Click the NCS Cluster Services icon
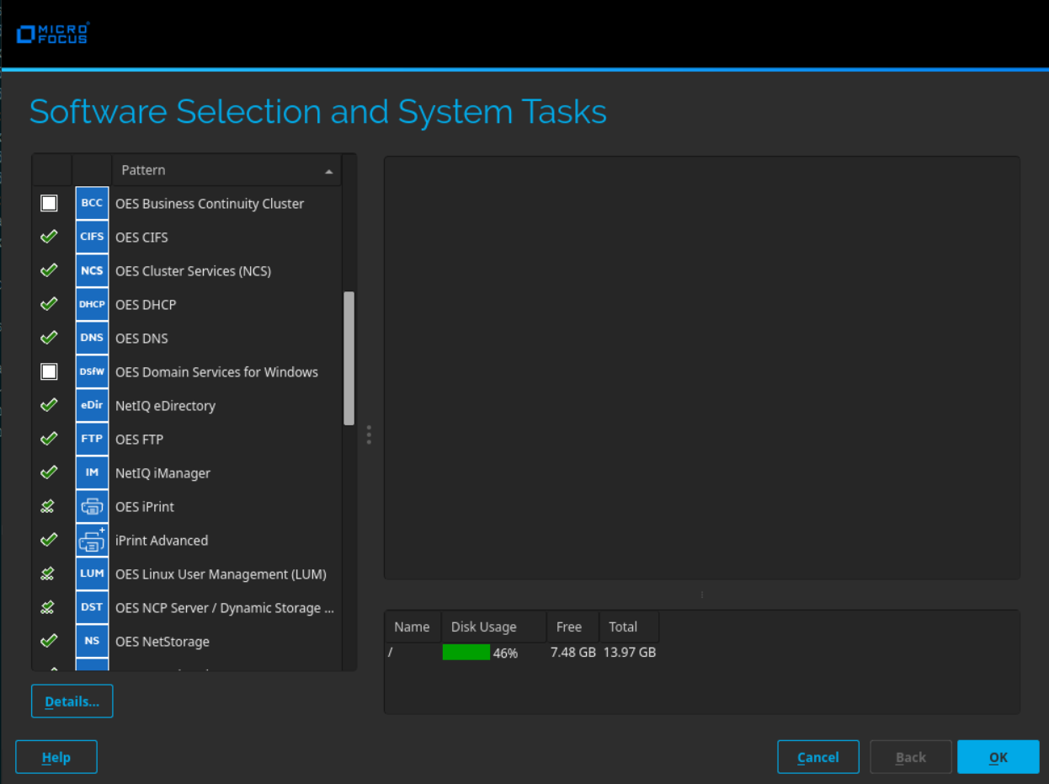Image resolution: width=1049 pixels, height=784 pixels. [92, 271]
